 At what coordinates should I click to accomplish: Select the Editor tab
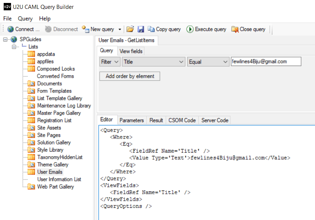coord(106,120)
